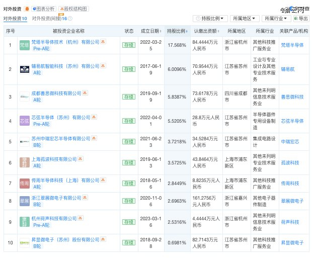
Task: Click Pre-A轮 tag under 梵塔半导体技术
Action: [41, 49]
